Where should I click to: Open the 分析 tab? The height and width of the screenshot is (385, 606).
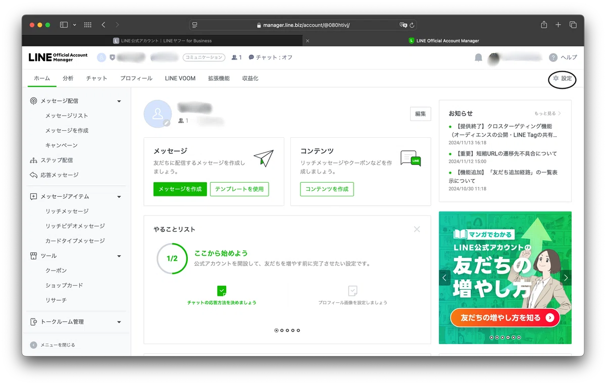click(68, 78)
